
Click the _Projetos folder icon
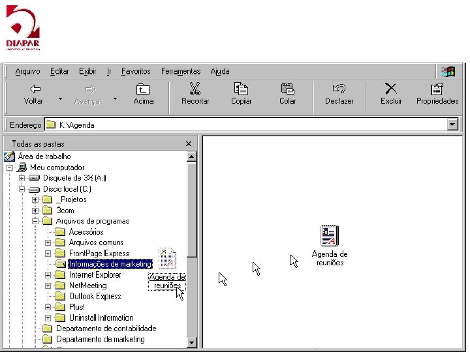pos(48,199)
